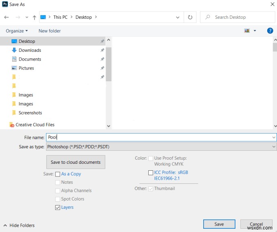This screenshot has width=277, height=232.
Task: Click the Search Desktop field
Action: [x=237, y=17]
